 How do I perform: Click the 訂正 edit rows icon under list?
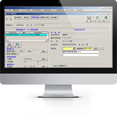[x=17, y=45]
